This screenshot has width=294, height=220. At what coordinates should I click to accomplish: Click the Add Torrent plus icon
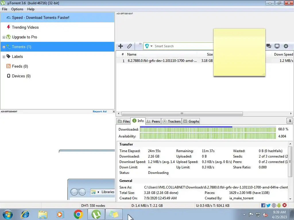(x=121, y=46)
